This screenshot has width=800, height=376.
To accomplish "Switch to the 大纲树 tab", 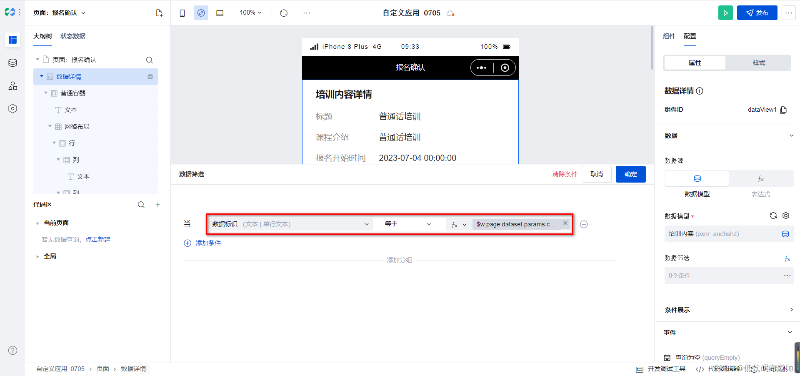I will click(x=42, y=36).
